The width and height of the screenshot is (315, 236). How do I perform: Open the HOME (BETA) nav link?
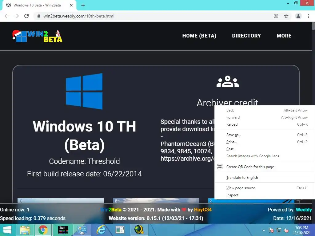[199, 36]
